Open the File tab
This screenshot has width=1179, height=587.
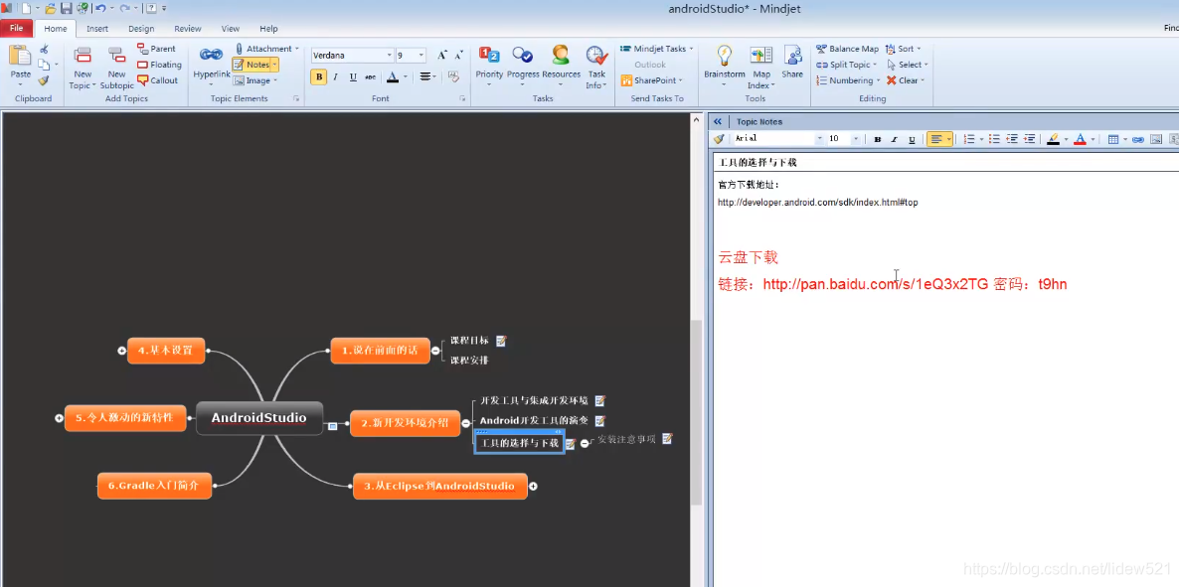(x=17, y=29)
